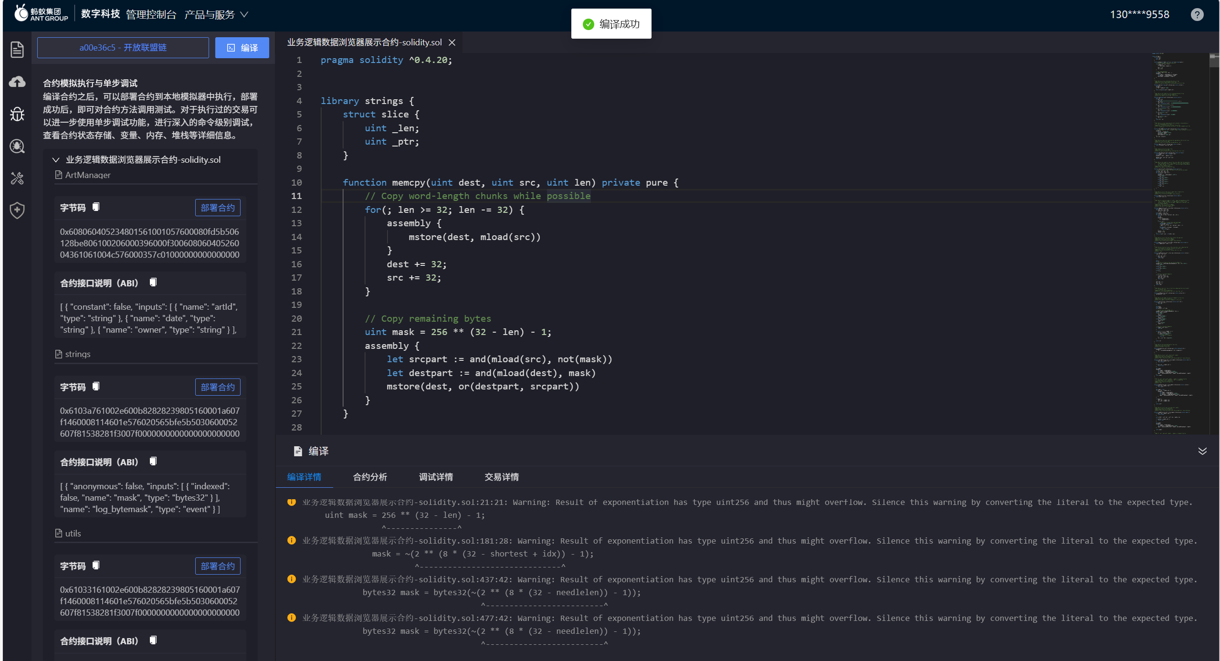Click the 编译 compile button
The image size is (1220, 661).
point(242,48)
